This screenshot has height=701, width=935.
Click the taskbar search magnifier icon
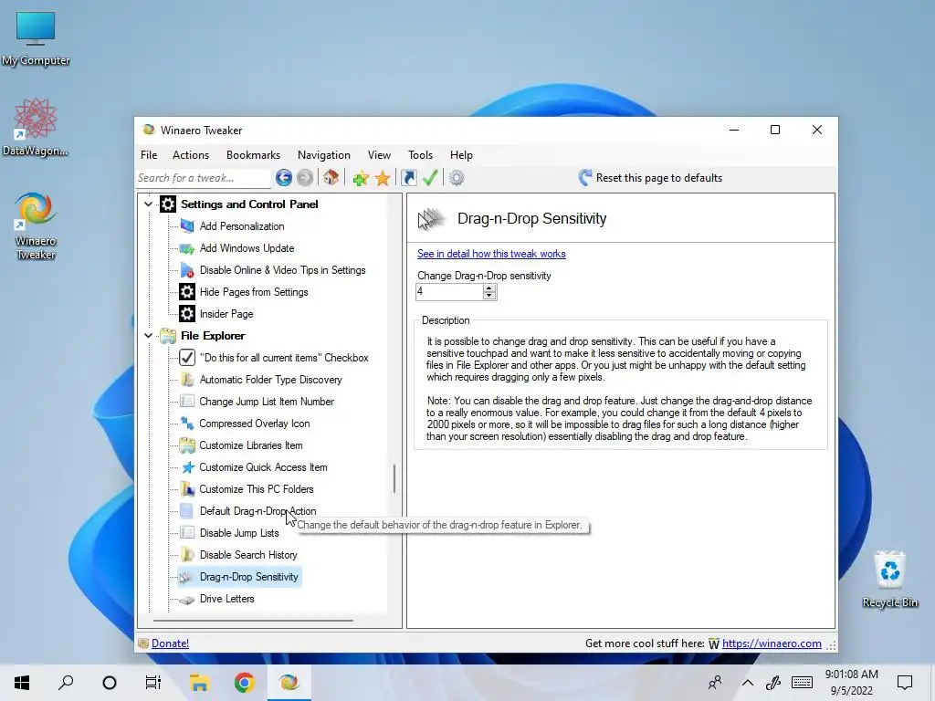point(66,683)
